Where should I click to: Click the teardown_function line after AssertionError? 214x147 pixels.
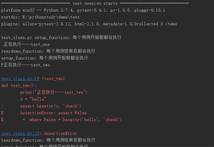(48, 140)
